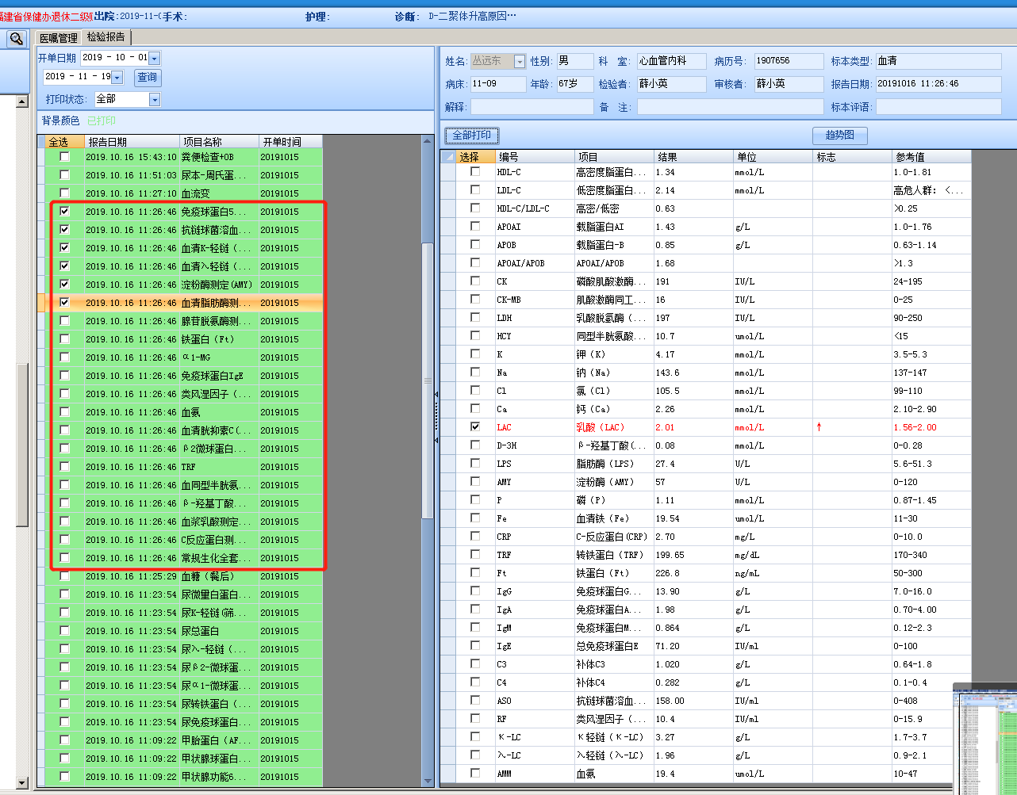The image size is (1017, 795).
Task: Expand the 打印状态 dropdown
Action: coord(155,99)
